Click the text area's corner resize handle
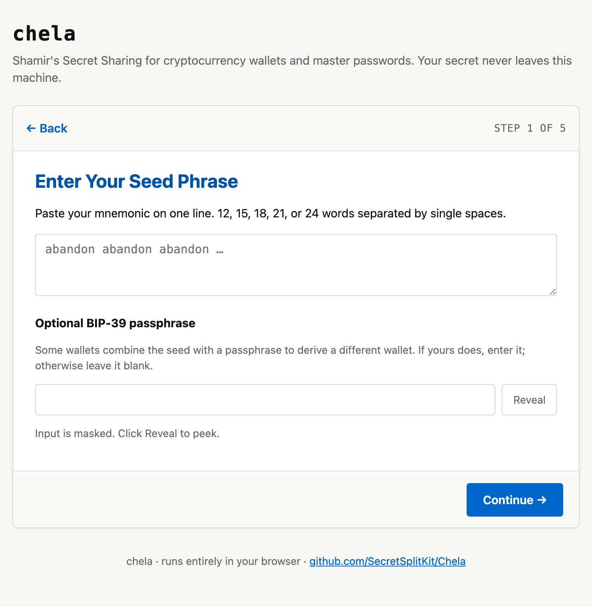This screenshot has height=607, width=592. click(553, 292)
